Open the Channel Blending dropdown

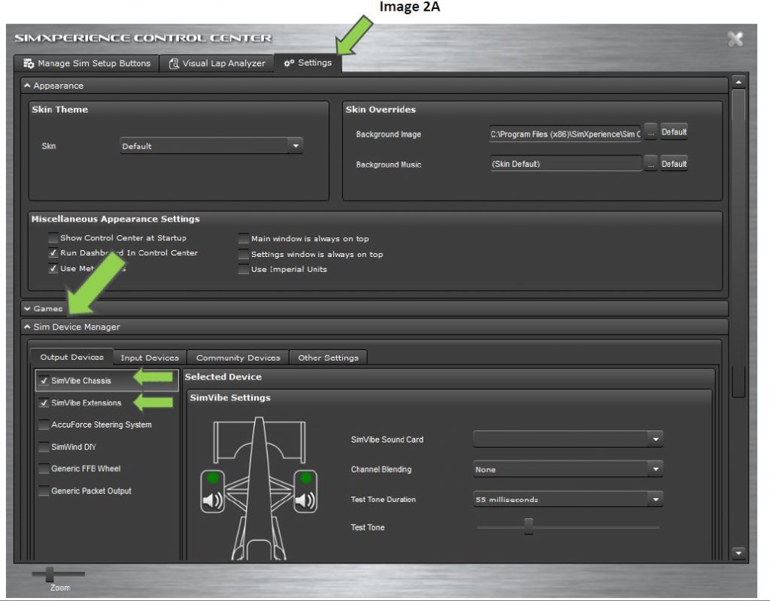(568, 470)
